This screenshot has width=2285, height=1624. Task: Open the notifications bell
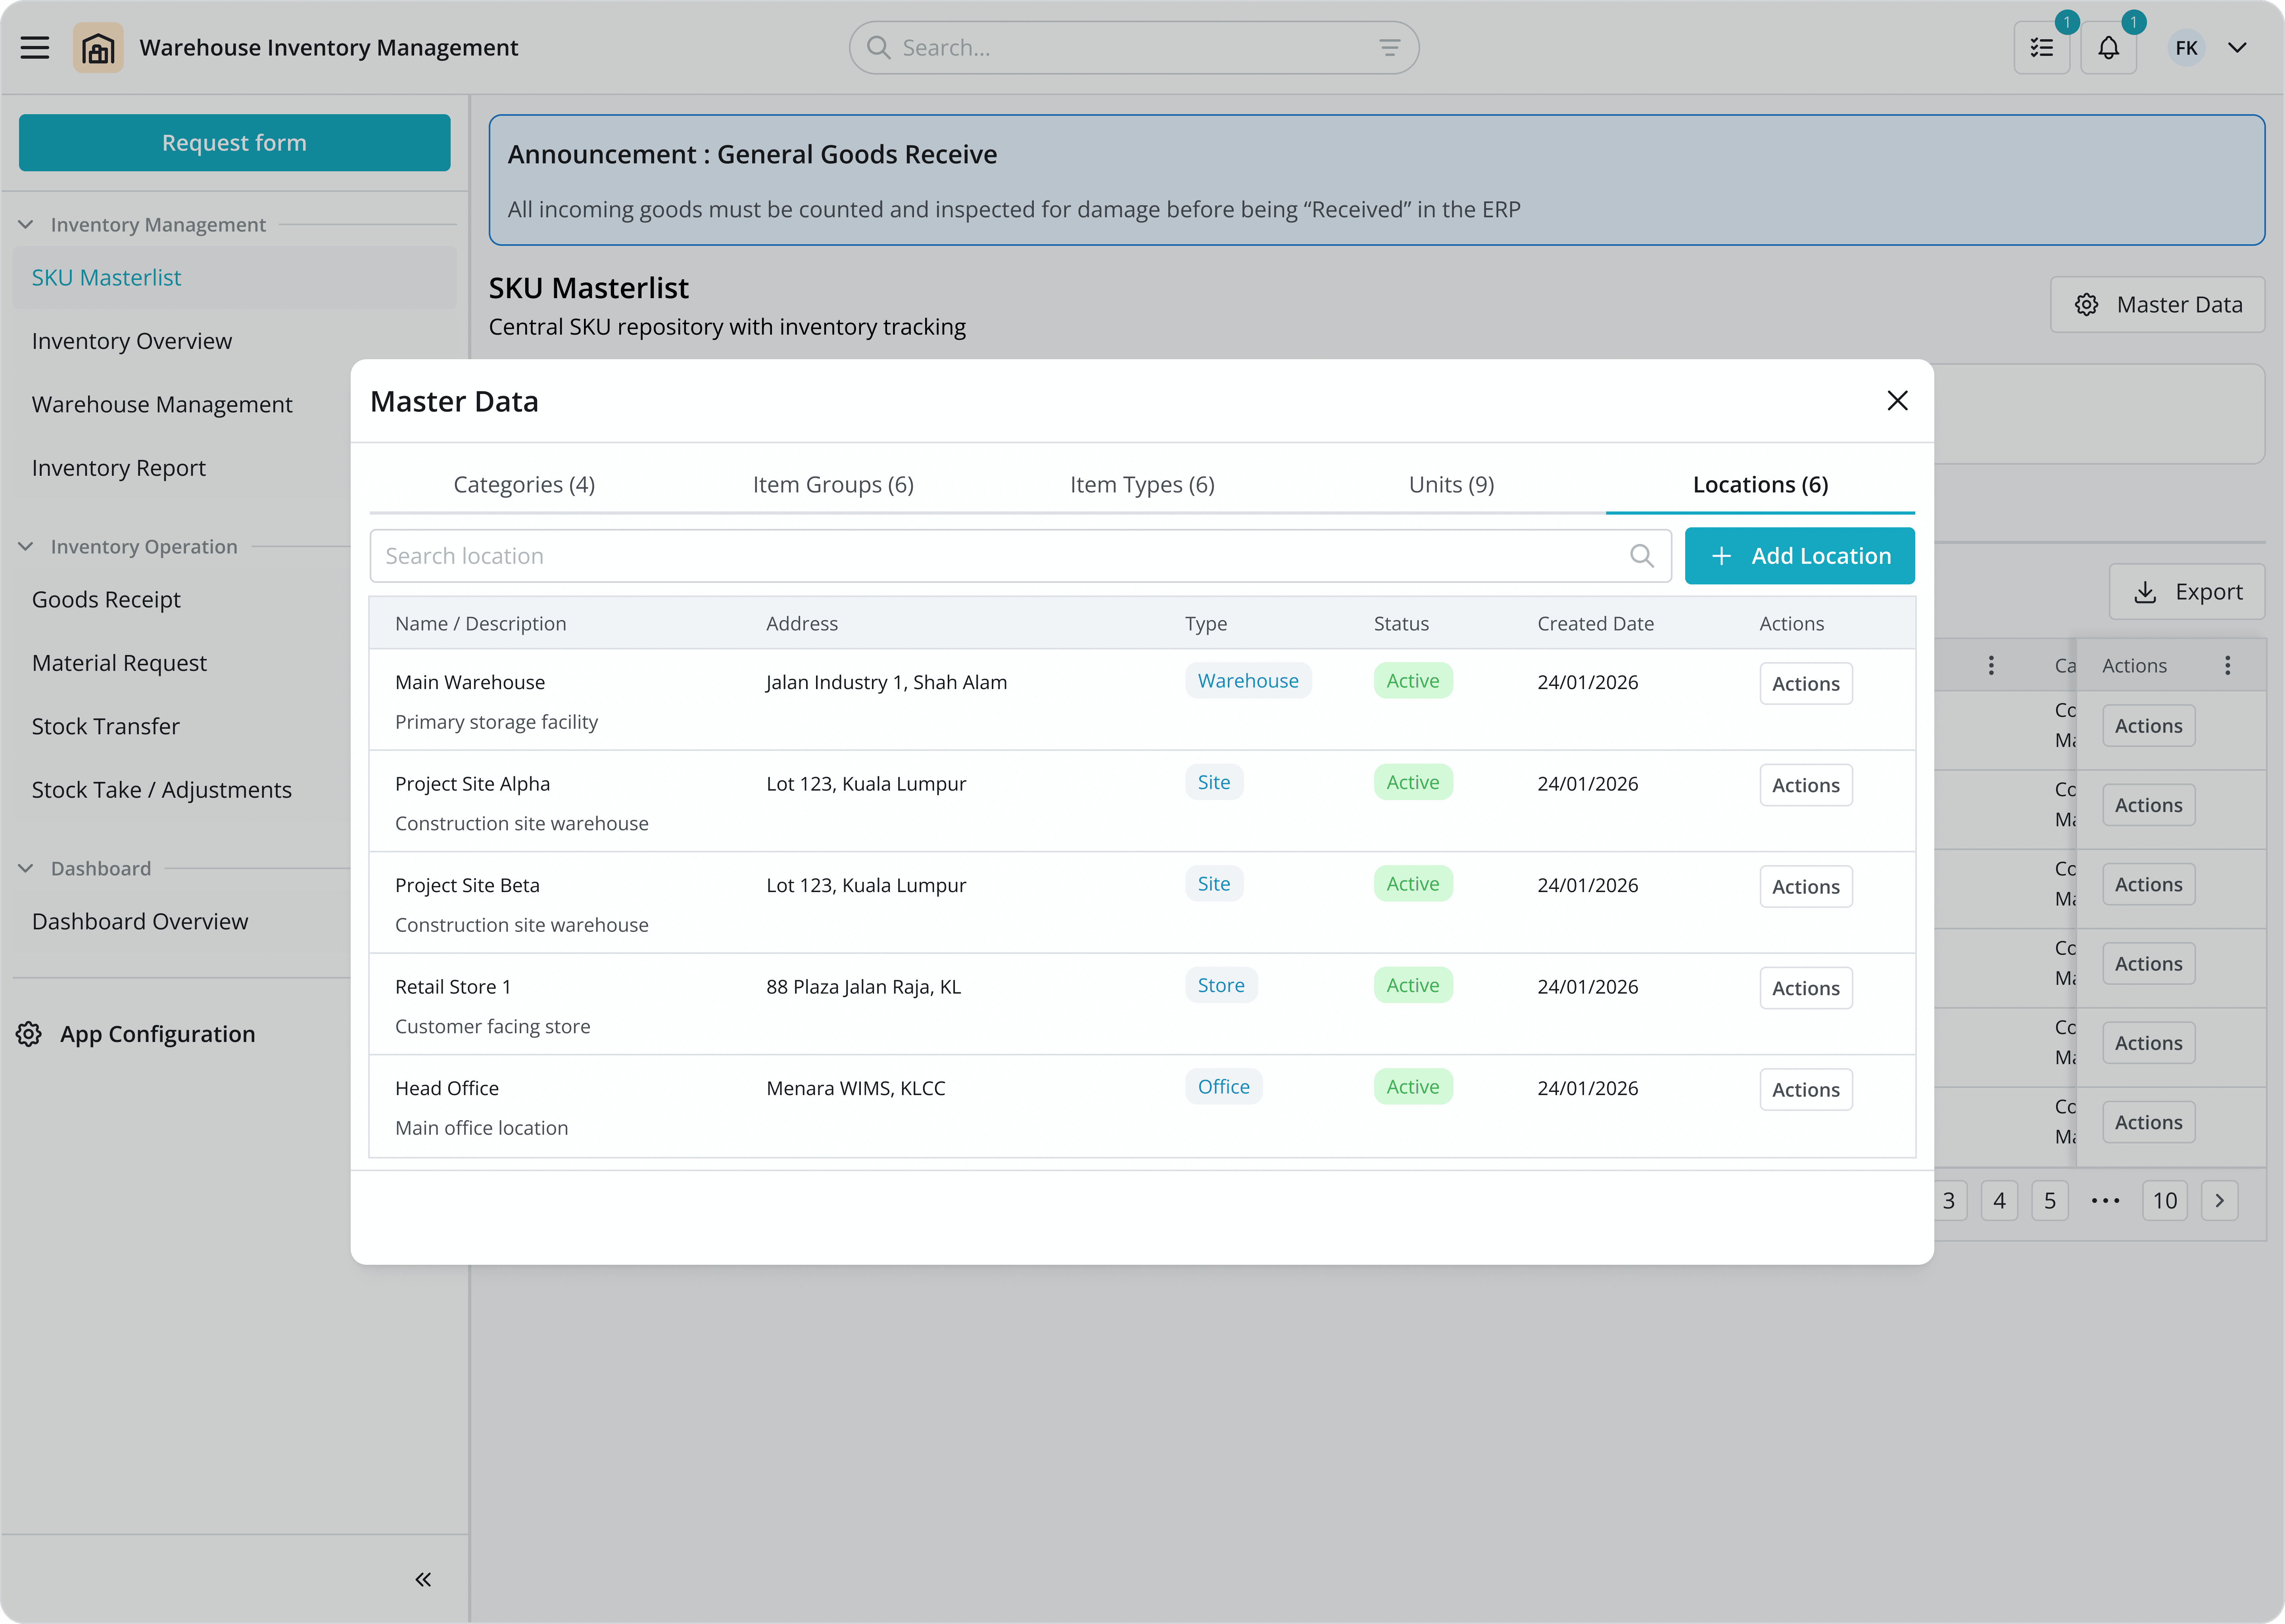(2109, 48)
